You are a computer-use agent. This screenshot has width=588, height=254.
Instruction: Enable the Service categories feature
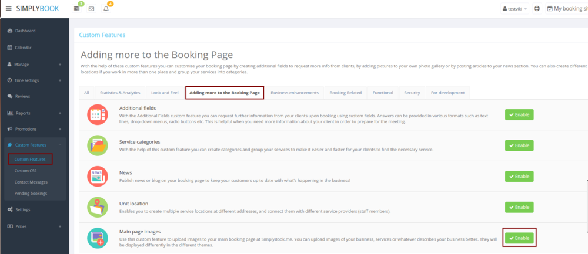[519, 145]
